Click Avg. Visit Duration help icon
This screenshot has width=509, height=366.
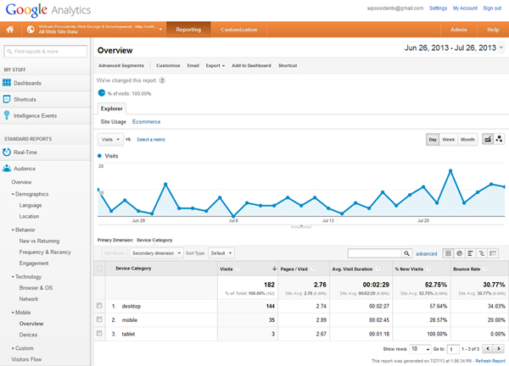[x=378, y=269]
